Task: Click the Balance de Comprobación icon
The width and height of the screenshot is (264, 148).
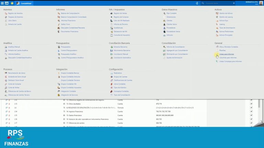Action: point(59,13)
